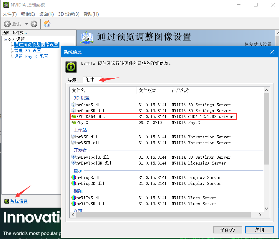Click the horizontal scrollbar thumb in component list
Image resolution: width=279 pixels, height=239 pixels.
coord(163,215)
